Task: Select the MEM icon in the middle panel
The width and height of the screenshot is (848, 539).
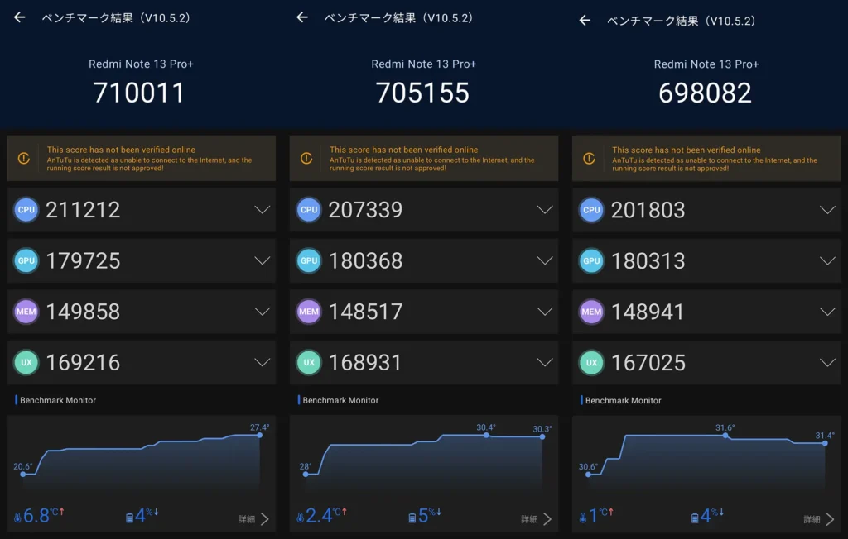Action: [308, 312]
